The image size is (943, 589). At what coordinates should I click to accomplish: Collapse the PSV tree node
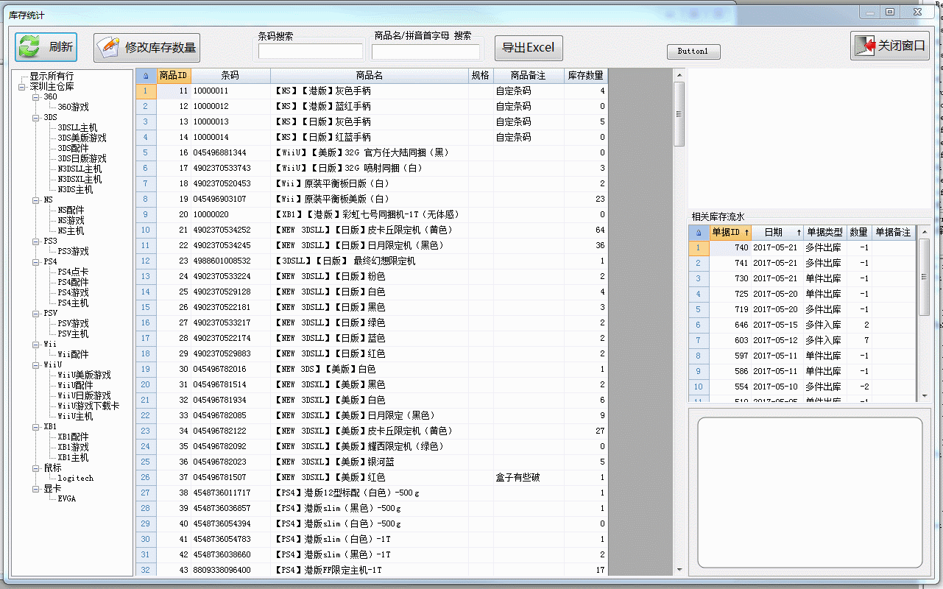coord(36,314)
